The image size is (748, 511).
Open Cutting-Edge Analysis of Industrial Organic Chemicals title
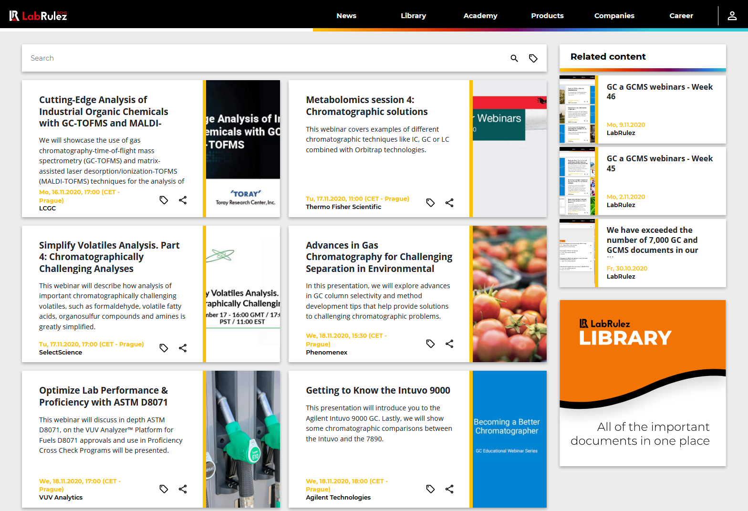point(104,112)
